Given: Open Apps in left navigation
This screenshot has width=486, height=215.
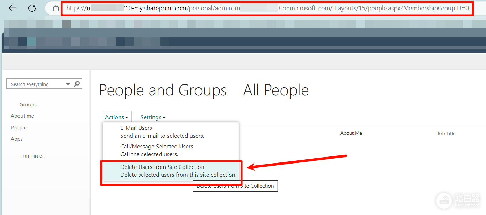Looking at the screenshot, I should (x=17, y=139).
